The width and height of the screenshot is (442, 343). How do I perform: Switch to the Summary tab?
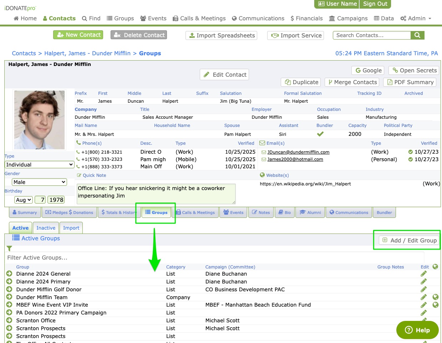tap(25, 213)
